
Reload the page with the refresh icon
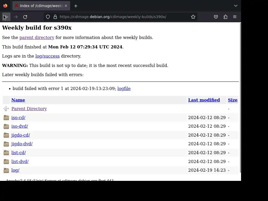pyautogui.click(x=25, y=17)
